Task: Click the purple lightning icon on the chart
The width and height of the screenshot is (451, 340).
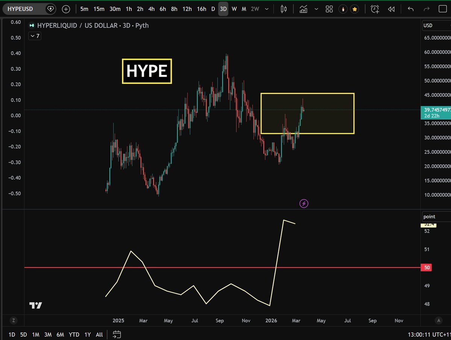Action: 304,203
